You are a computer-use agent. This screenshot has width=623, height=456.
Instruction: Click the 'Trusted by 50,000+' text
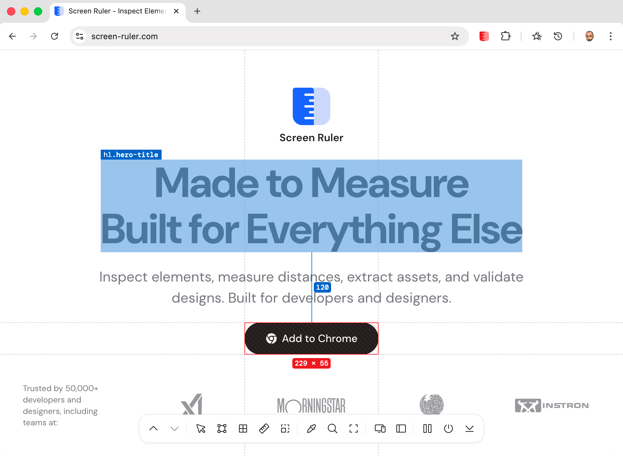[x=61, y=405]
